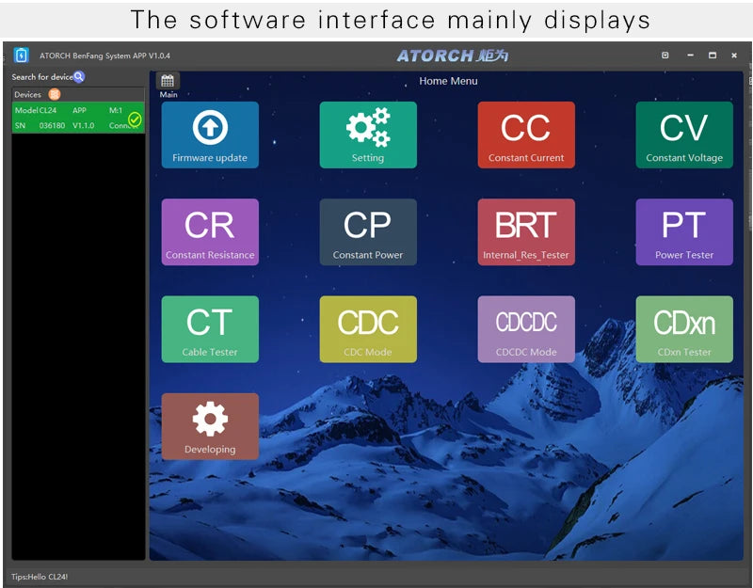
Task: Maximize the ATORCH window
Action: (x=713, y=56)
